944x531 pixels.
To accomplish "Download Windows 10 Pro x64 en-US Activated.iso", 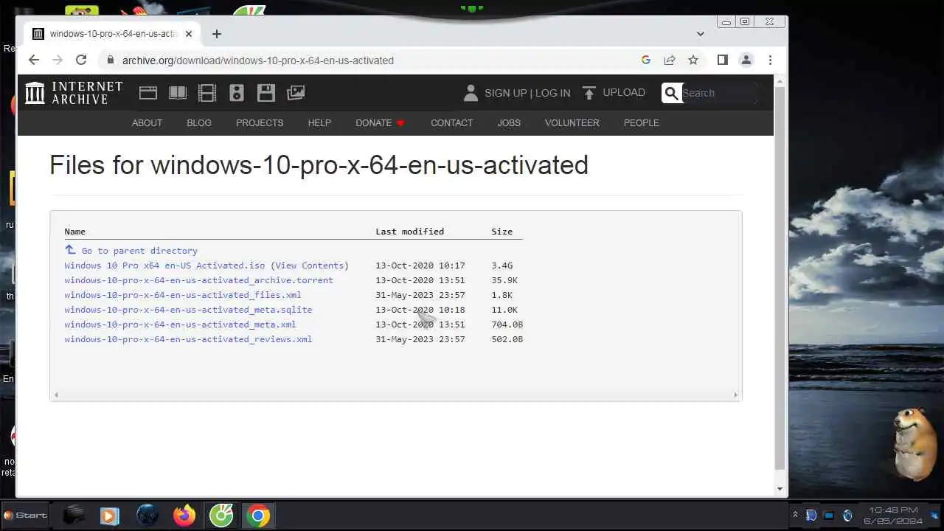I will 164,265.
